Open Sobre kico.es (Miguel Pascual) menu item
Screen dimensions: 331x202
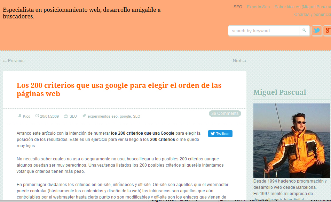302,7
